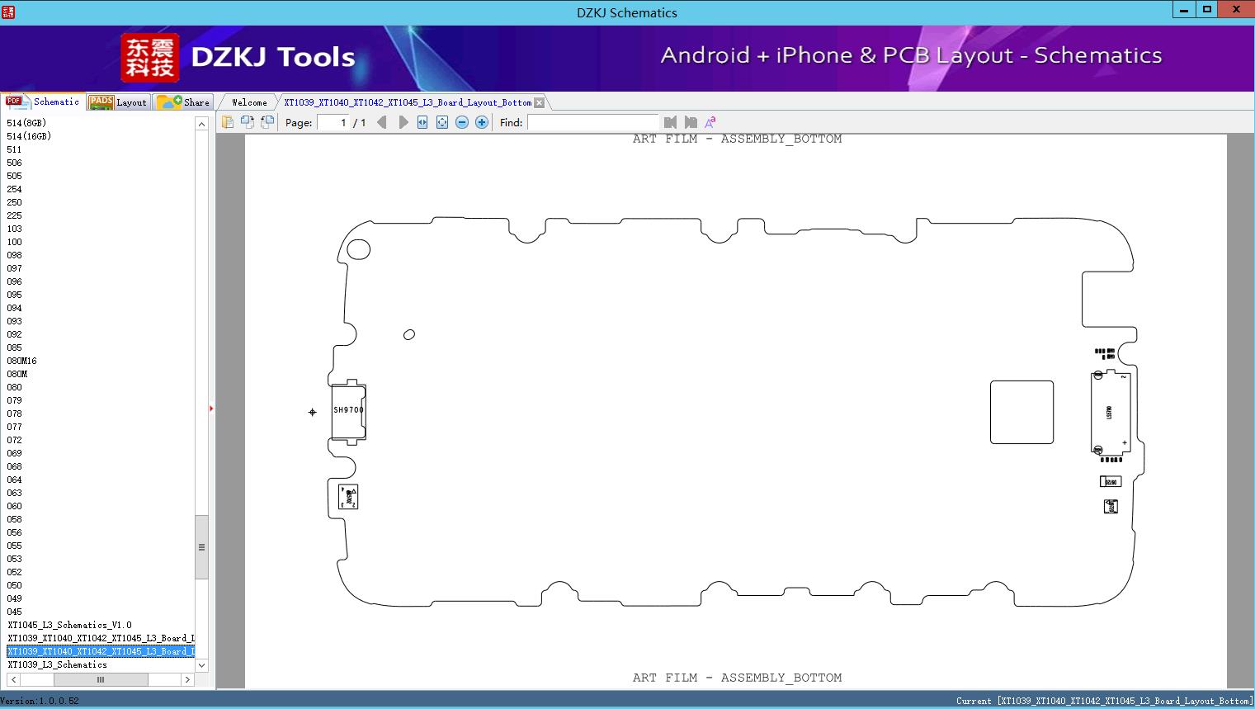Open the Share tab

(x=183, y=102)
